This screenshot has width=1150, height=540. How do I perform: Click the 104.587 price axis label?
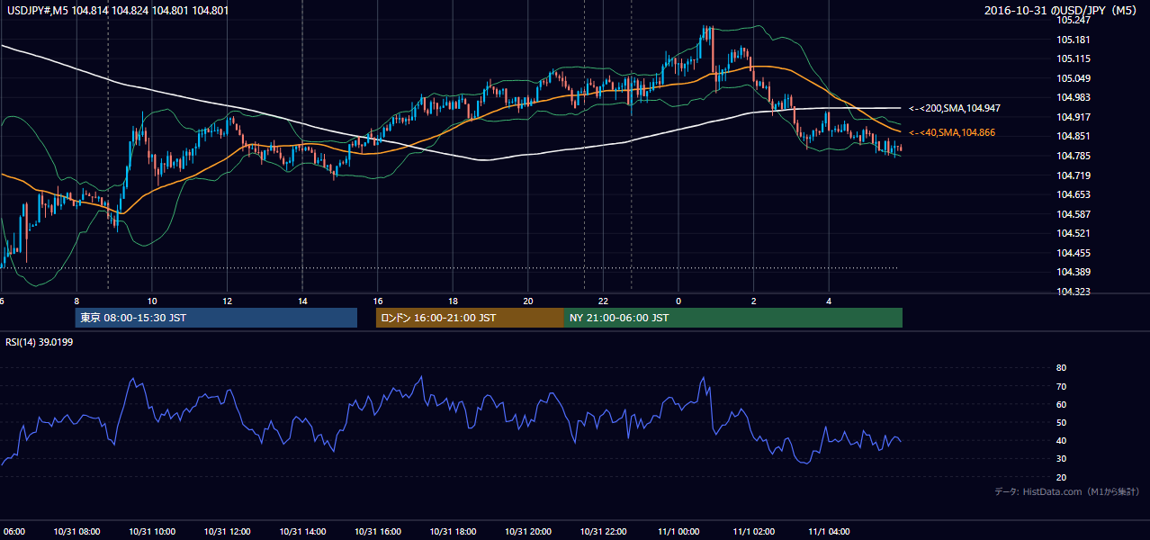[x=1073, y=214]
